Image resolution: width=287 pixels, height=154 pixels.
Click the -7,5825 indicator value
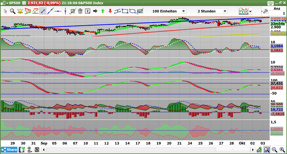click(277, 114)
